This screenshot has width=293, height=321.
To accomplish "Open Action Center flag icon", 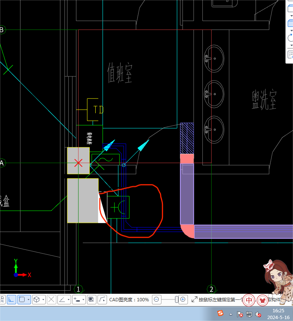I will click(x=240, y=314).
